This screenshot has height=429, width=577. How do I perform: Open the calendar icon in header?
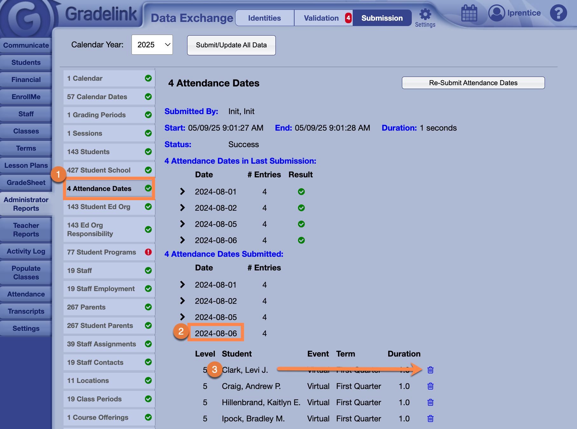(x=469, y=13)
